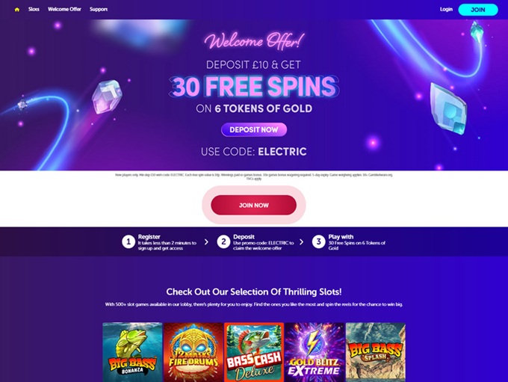Go to Welcome Offer page
This screenshot has width=508, height=382.
tap(64, 9)
